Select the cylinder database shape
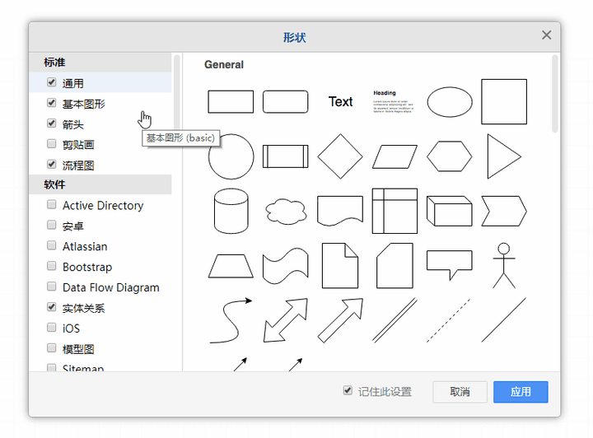Screen dimensions: 593x438 [231, 211]
